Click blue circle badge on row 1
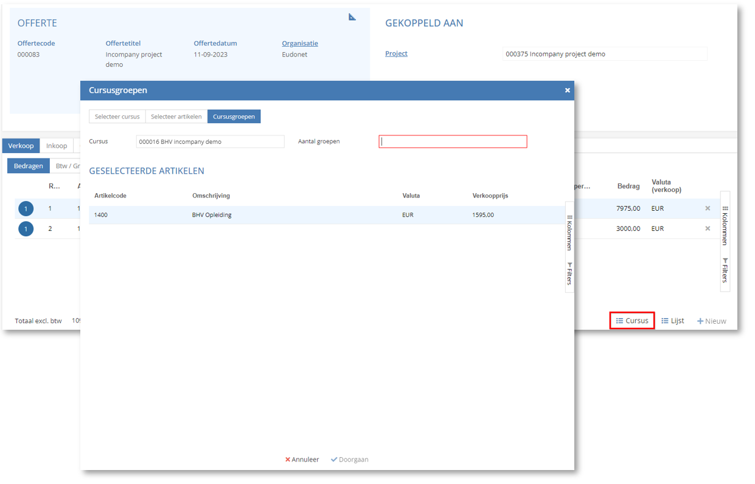The height and width of the screenshot is (484, 755). pyautogui.click(x=26, y=209)
